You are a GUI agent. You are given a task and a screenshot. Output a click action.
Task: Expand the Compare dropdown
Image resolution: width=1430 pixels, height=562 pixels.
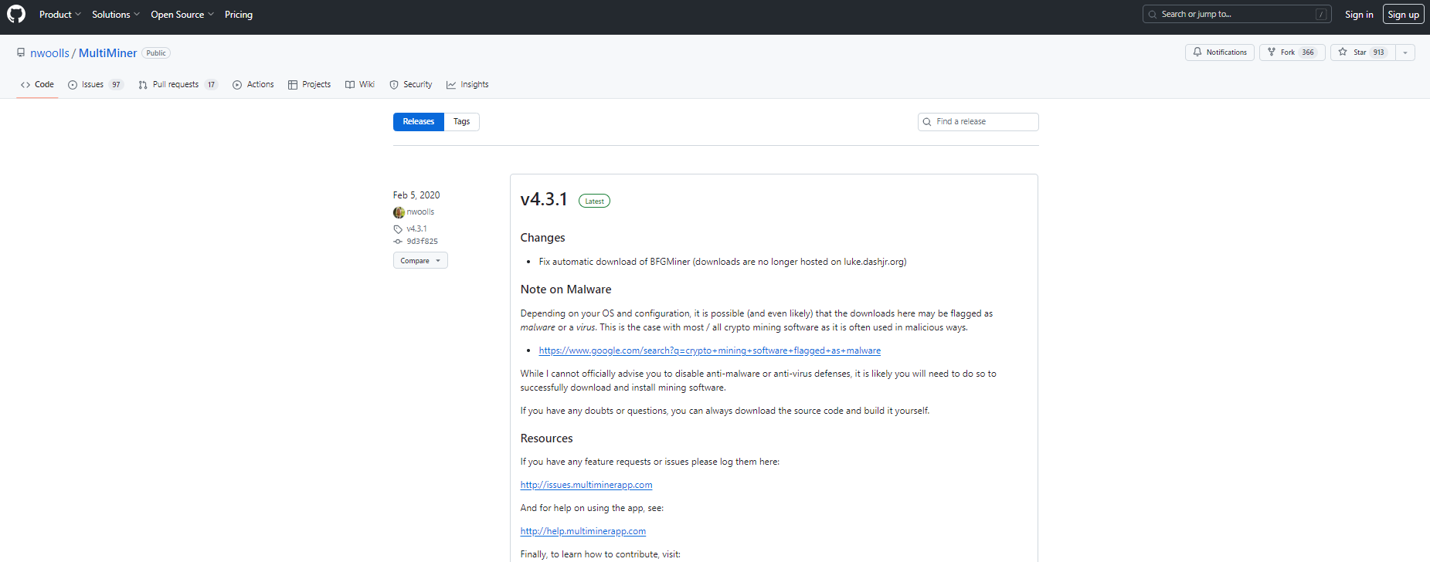(x=420, y=261)
